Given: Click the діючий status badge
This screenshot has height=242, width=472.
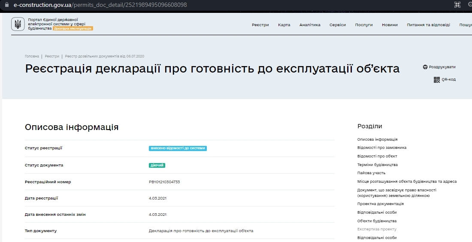Looking at the screenshot, I should point(157,165).
